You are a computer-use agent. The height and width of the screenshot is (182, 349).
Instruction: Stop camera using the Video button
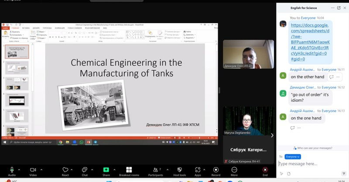point(33,172)
